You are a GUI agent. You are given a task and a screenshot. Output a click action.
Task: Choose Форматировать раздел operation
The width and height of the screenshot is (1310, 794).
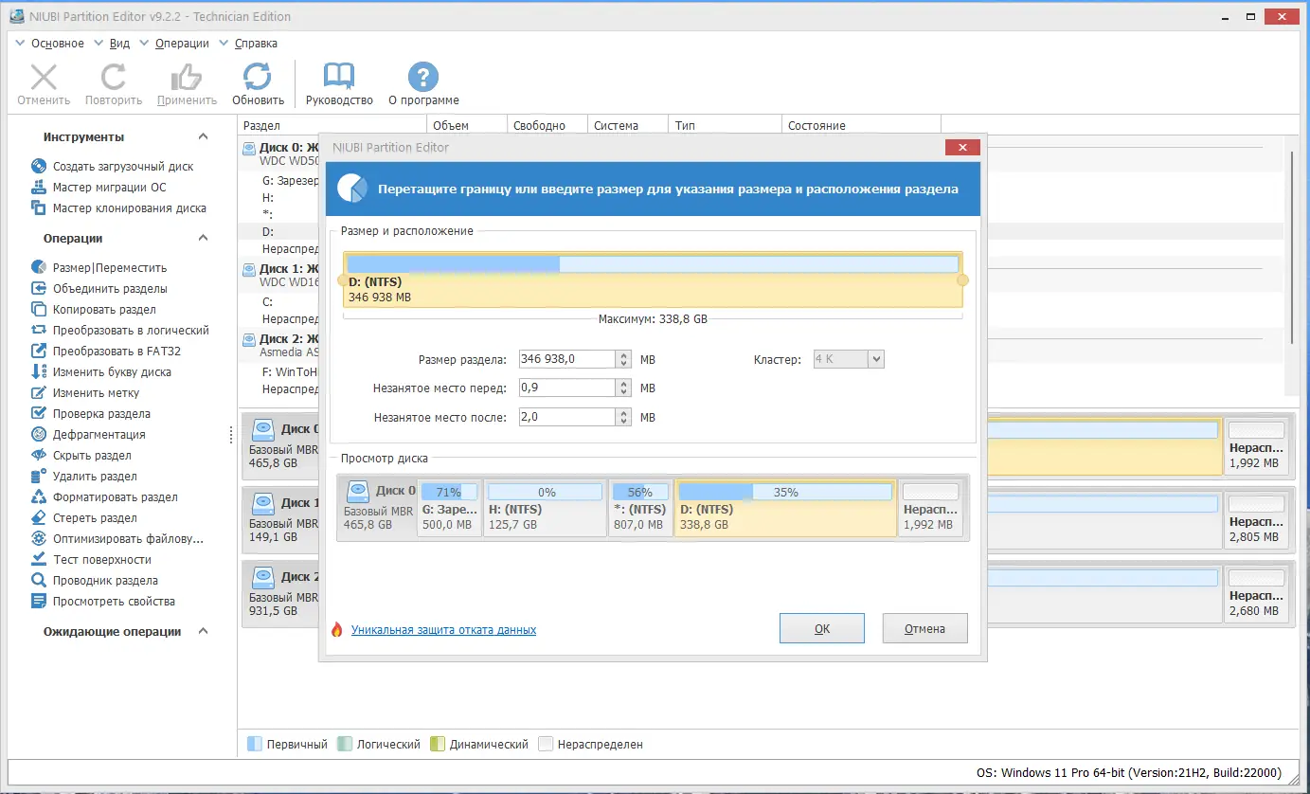115,497
